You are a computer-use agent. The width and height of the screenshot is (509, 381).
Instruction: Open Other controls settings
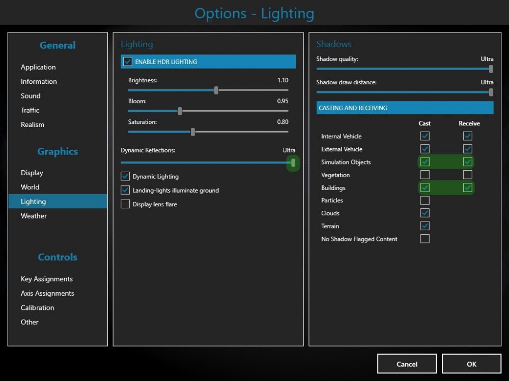point(30,322)
